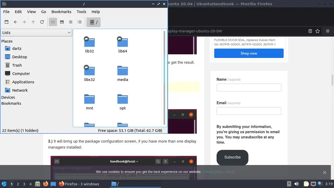
Task: Click the update notifier tray icon
Action: pos(320,184)
